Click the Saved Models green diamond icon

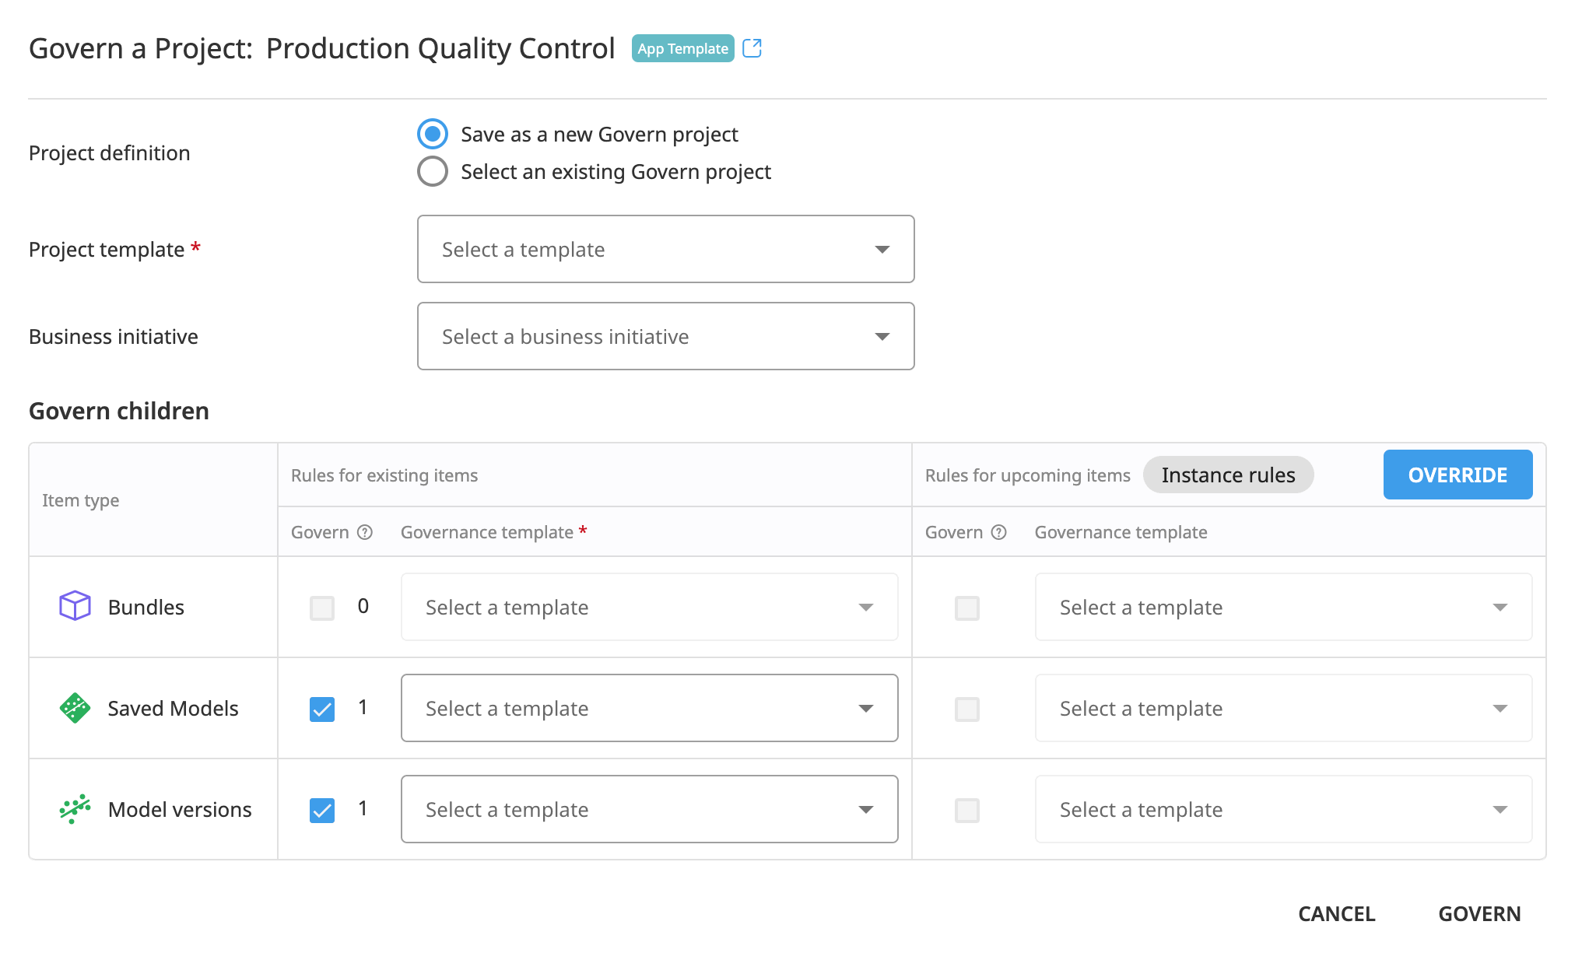pyautogui.click(x=75, y=708)
